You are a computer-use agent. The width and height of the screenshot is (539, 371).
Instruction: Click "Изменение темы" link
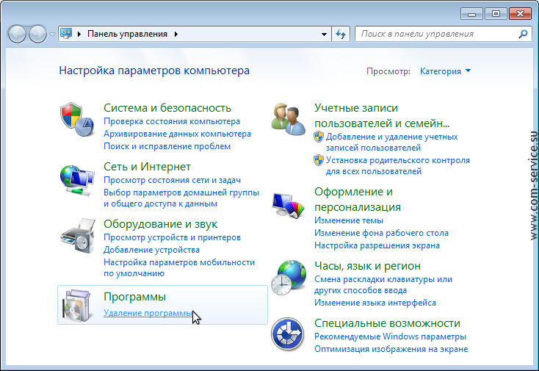pyautogui.click(x=349, y=220)
